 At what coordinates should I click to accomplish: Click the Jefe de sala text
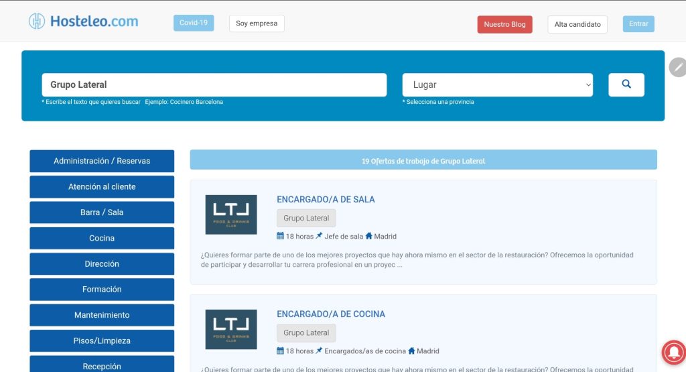[x=344, y=237]
